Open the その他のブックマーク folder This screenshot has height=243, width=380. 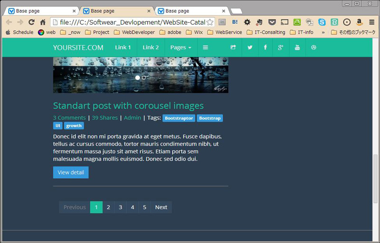coord(353,32)
